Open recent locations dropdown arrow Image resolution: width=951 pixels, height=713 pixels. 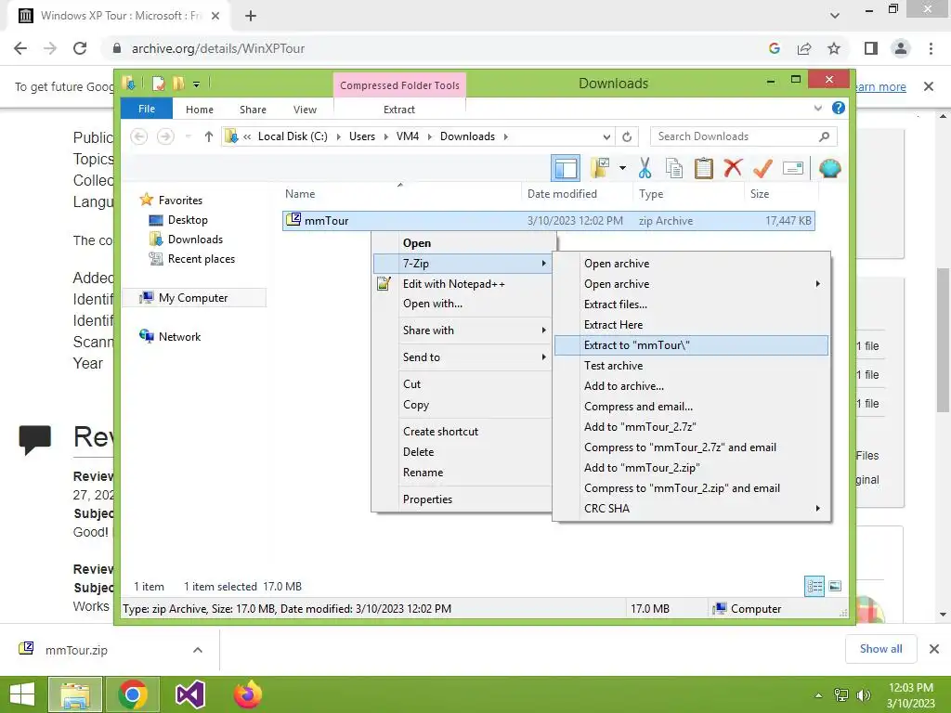point(188,136)
